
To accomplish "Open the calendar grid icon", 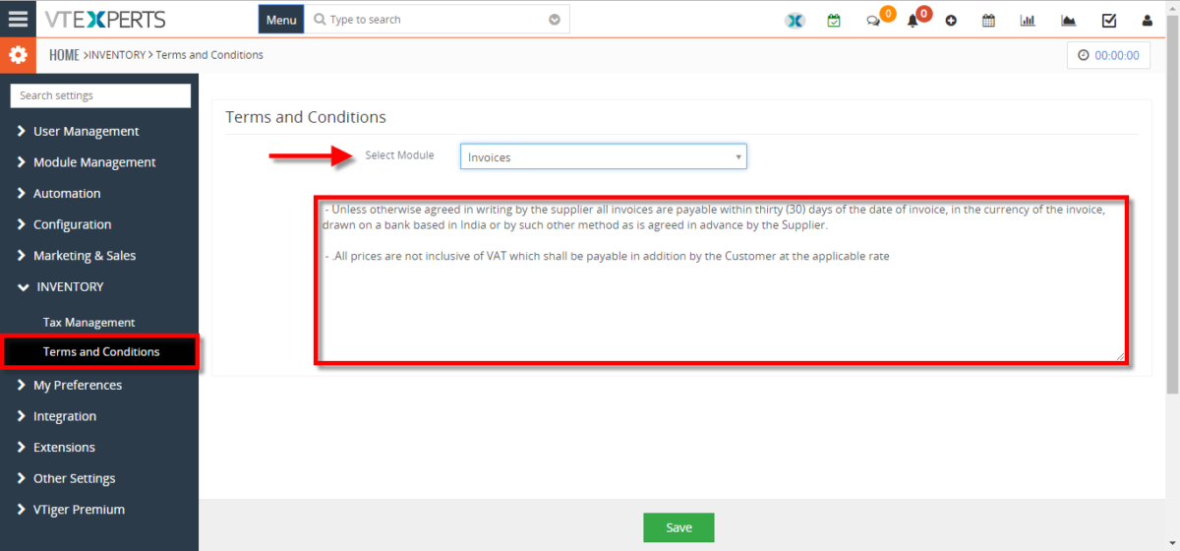I will pyautogui.click(x=989, y=21).
